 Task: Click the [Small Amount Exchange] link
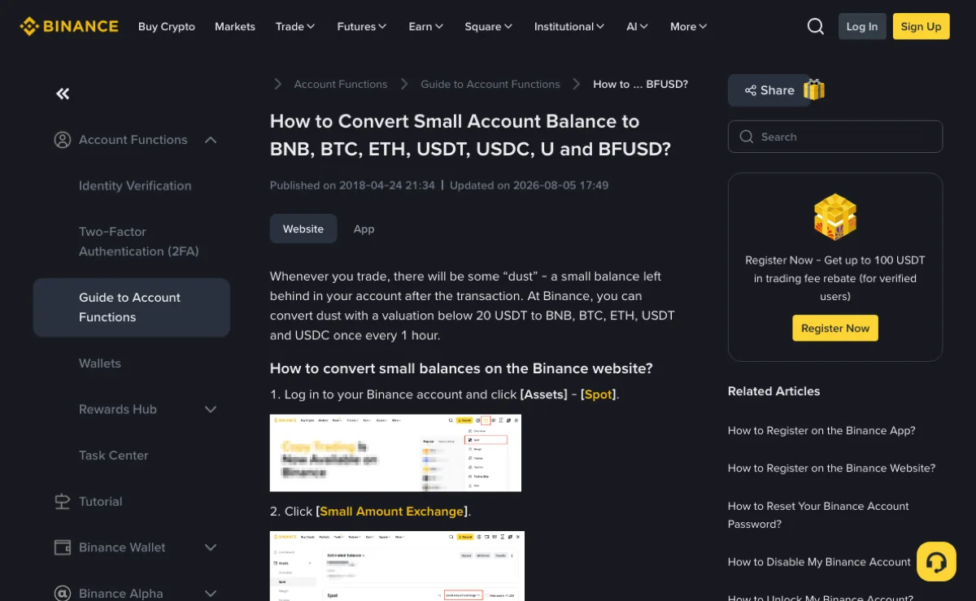392,512
